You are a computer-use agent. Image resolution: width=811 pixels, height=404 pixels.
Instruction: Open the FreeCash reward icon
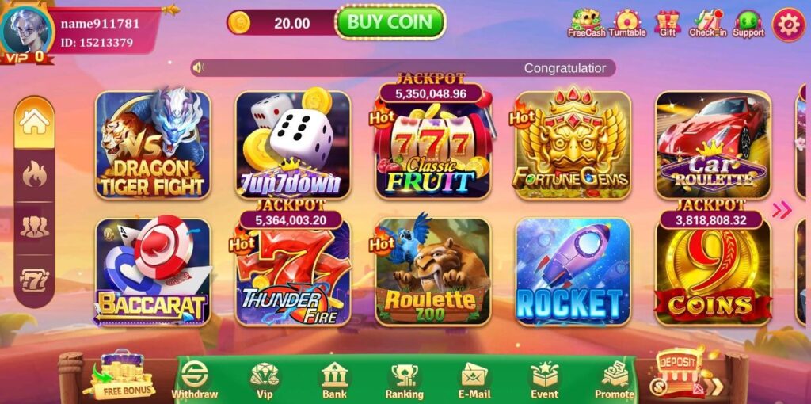click(x=585, y=24)
